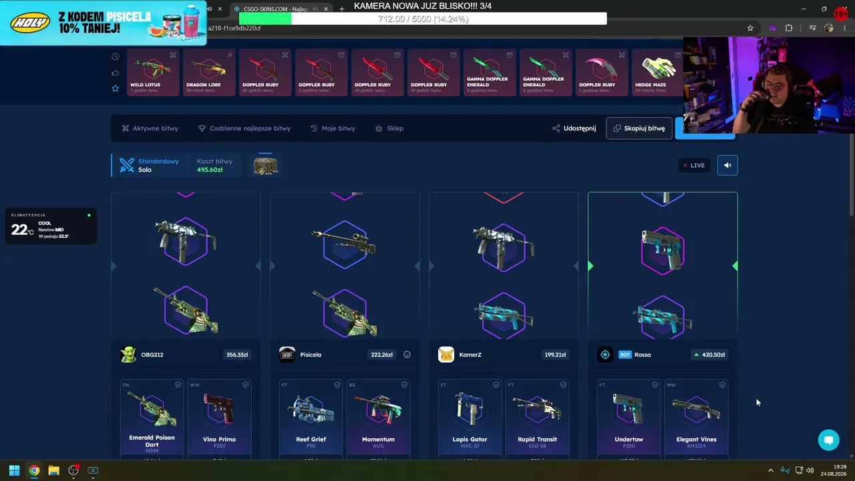
Task: Click the OBG212 player name
Action: click(x=152, y=355)
